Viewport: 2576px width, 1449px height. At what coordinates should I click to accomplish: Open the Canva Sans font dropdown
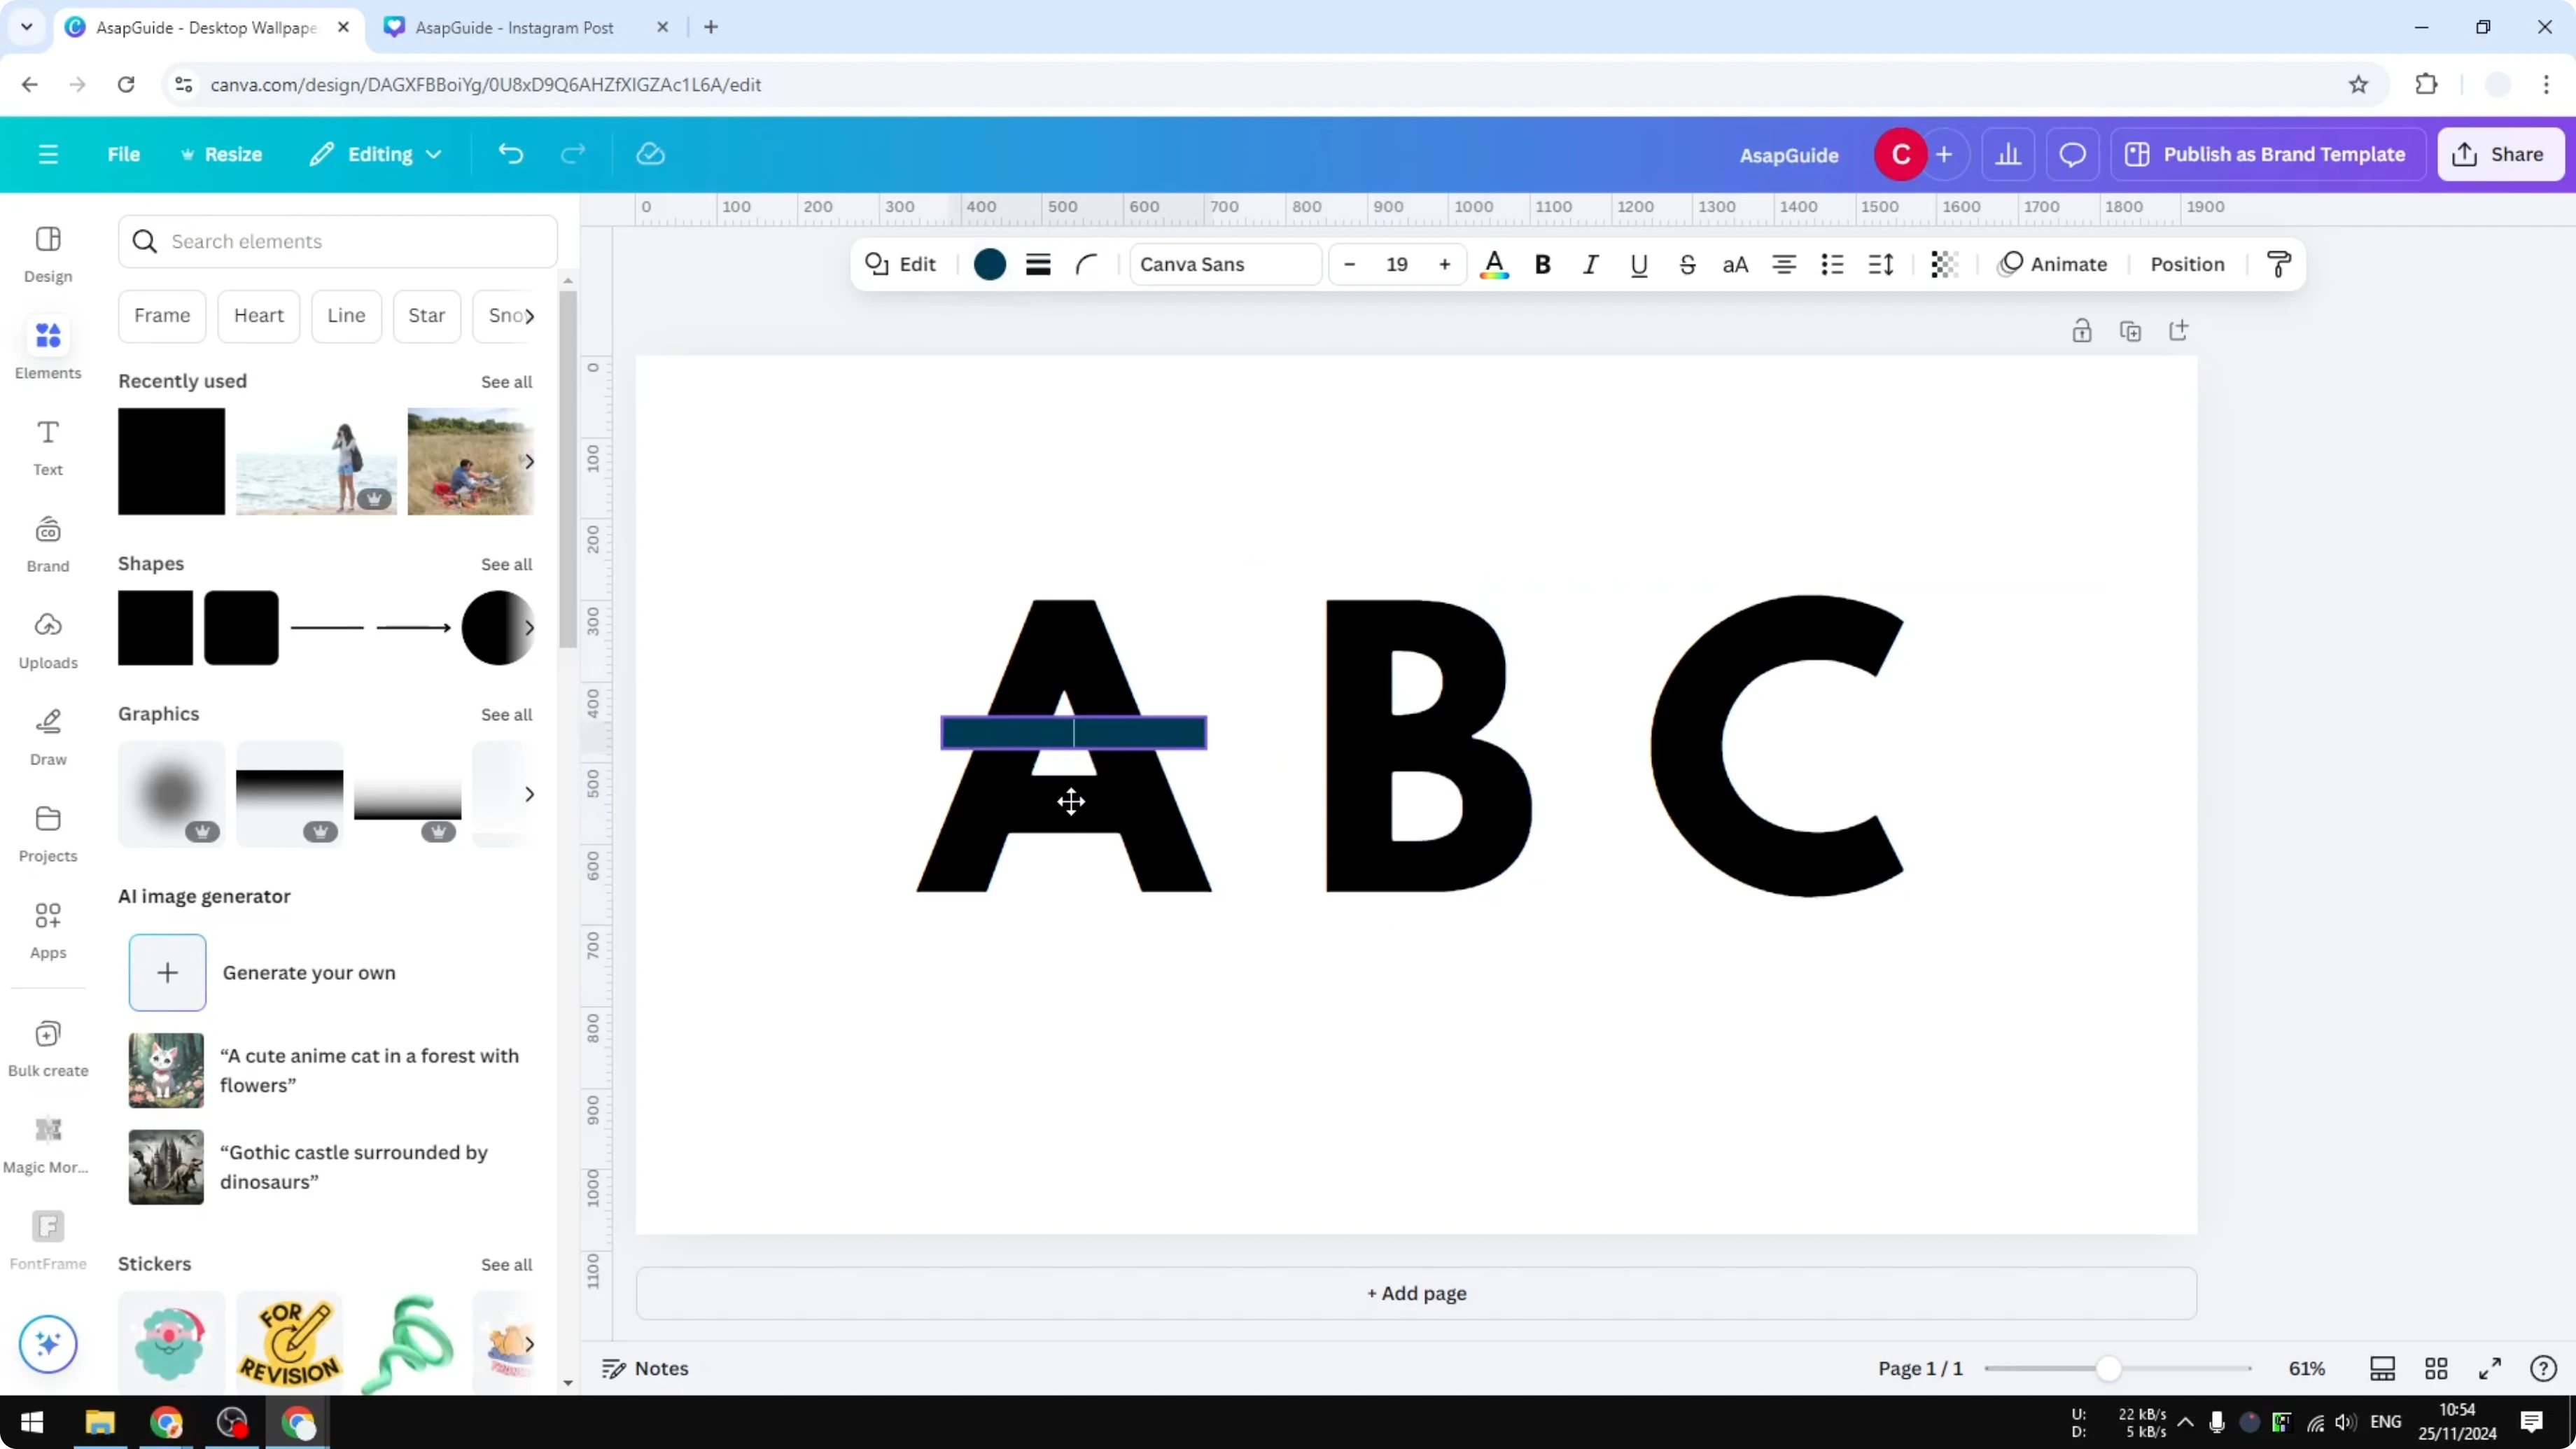tap(1224, 264)
